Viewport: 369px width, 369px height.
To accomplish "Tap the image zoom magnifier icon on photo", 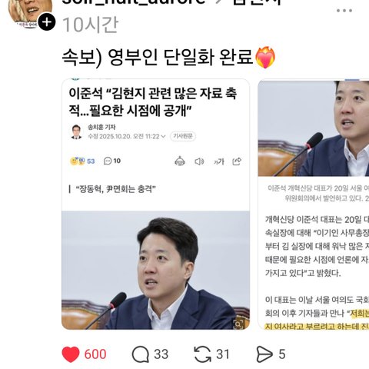I will tap(238, 324).
